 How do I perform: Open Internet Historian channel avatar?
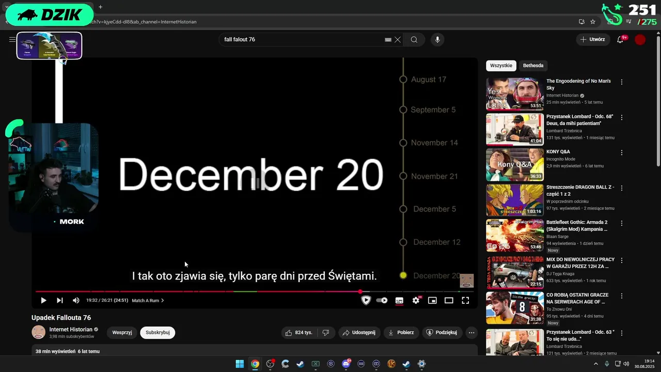tap(39, 332)
